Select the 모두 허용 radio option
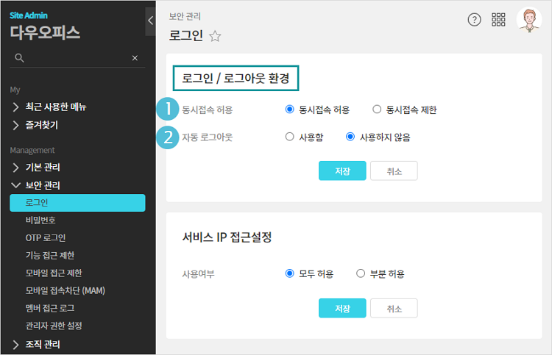Viewport: 552px width, 355px height. pyautogui.click(x=290, y=273)
